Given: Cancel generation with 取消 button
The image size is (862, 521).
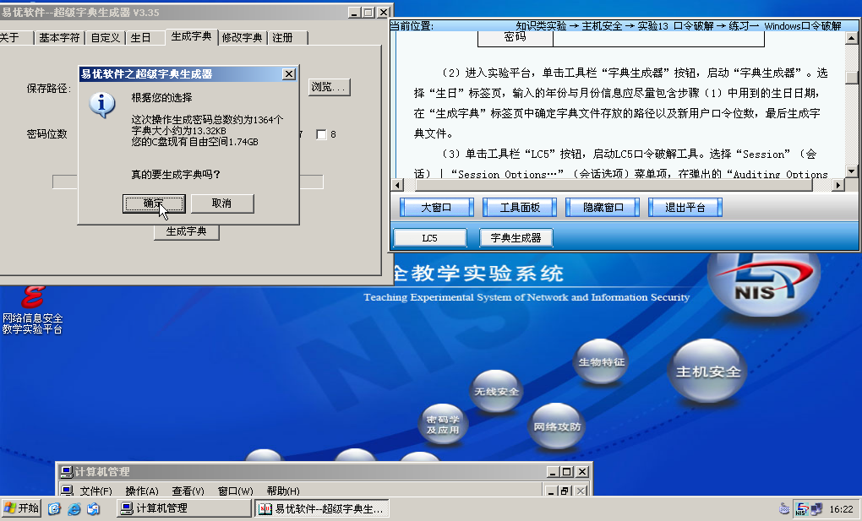Looking at the screenshot, I should pos(222,204).
